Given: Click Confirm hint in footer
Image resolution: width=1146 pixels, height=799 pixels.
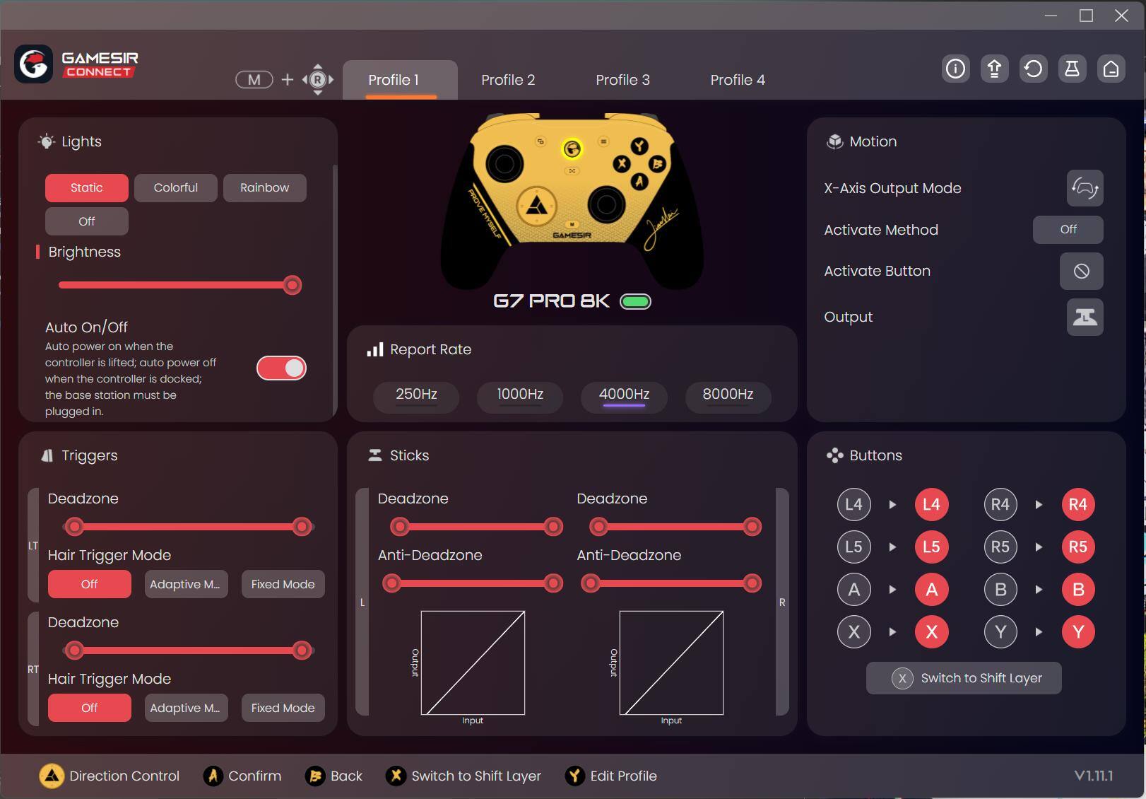Looking at the screenshot, I should 242,776.
